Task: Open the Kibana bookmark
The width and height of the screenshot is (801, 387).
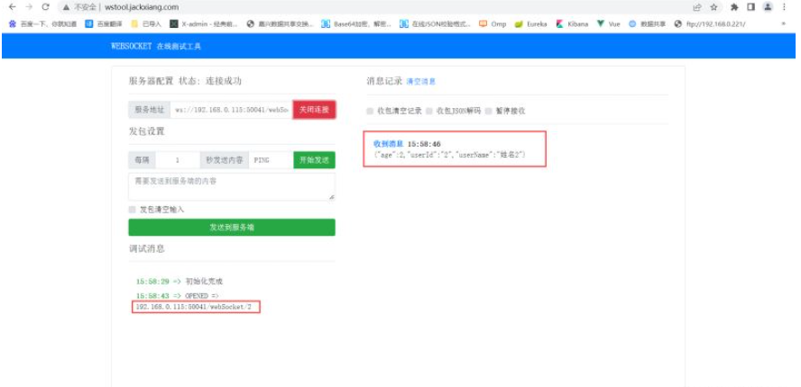Action: click(x=573, y=24)
